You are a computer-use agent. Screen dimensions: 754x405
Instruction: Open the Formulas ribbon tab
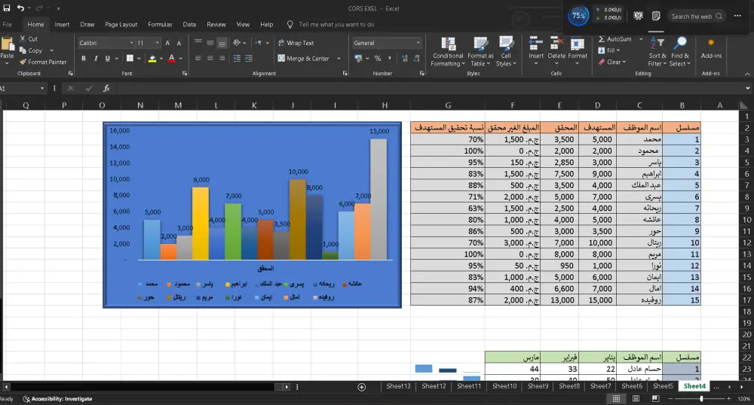(x=160, y=25)
